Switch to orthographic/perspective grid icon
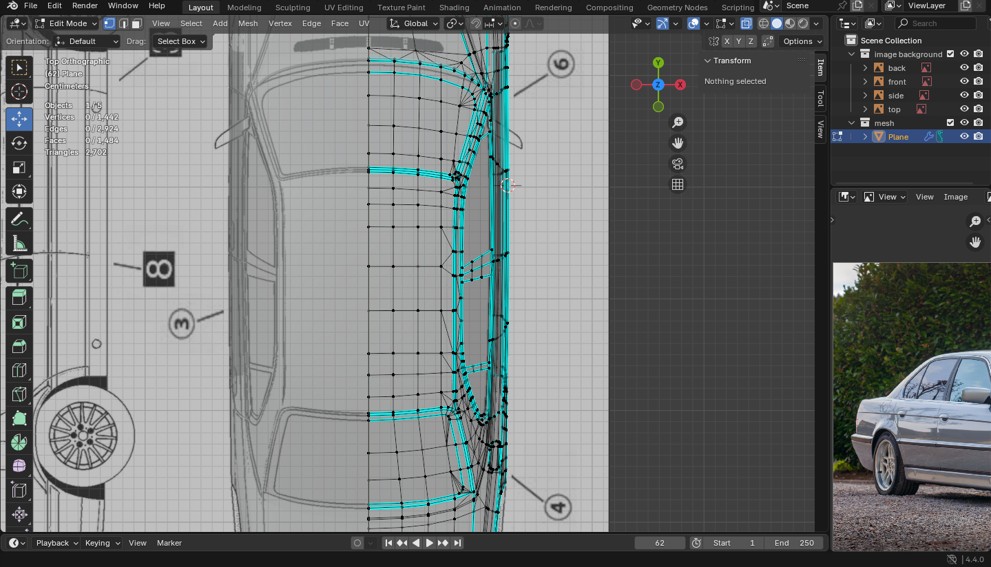The image size is (991, 567). click(678, 184)
